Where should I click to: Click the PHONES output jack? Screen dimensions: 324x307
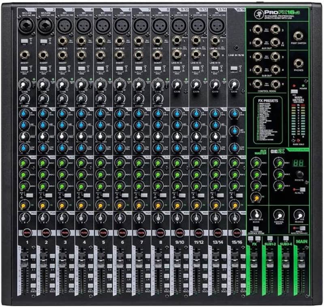298,63
